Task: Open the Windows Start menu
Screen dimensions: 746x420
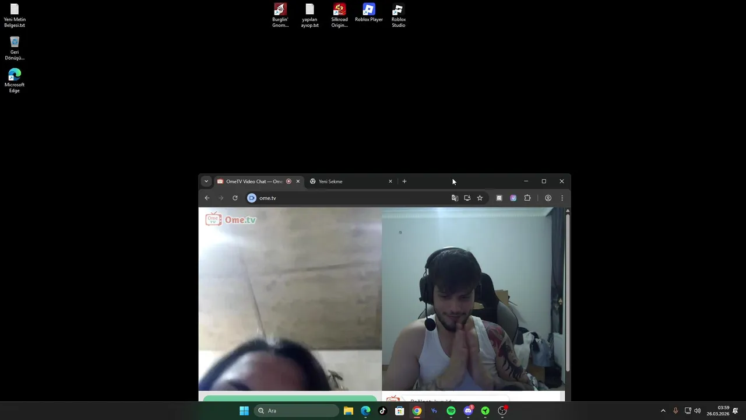Action: [244, 411]
